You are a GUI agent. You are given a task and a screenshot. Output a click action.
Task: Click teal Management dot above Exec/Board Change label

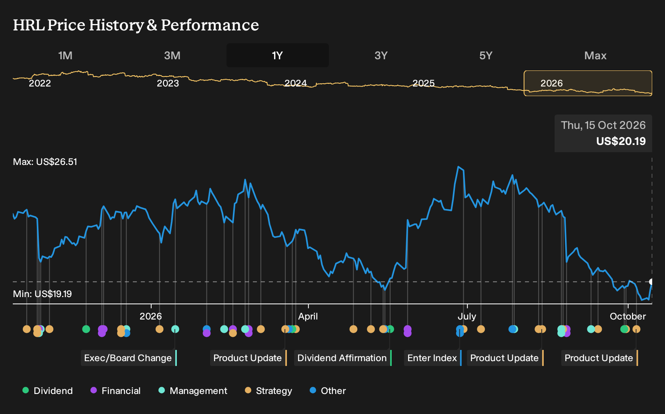pyautogui.click(x=175, y=329)
